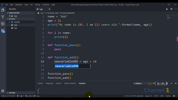
Task: Click 'for i in name:' on line 5
Action: [59, 33]
